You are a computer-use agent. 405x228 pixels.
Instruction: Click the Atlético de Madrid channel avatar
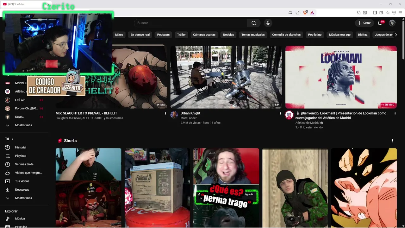click(289, 115)
